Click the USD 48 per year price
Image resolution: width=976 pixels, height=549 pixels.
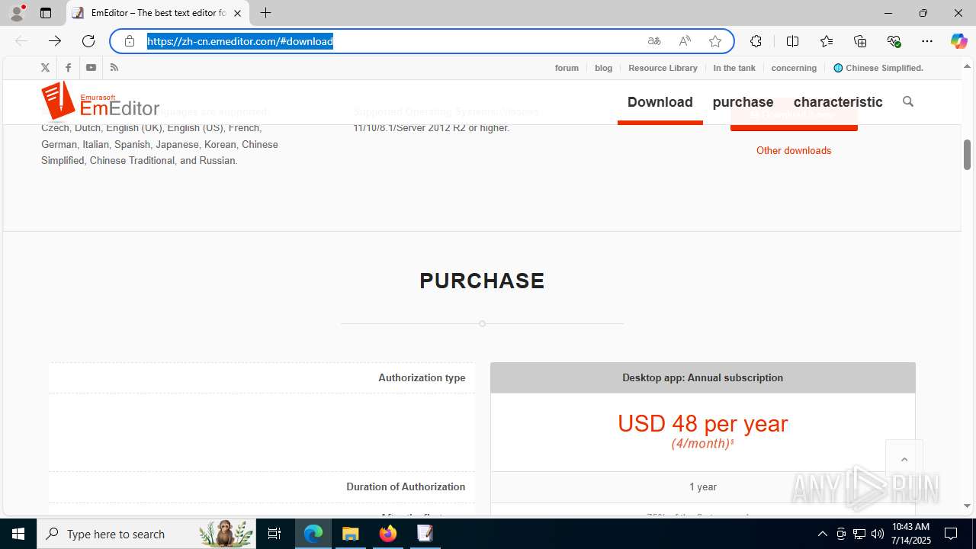tap(702, 424)
